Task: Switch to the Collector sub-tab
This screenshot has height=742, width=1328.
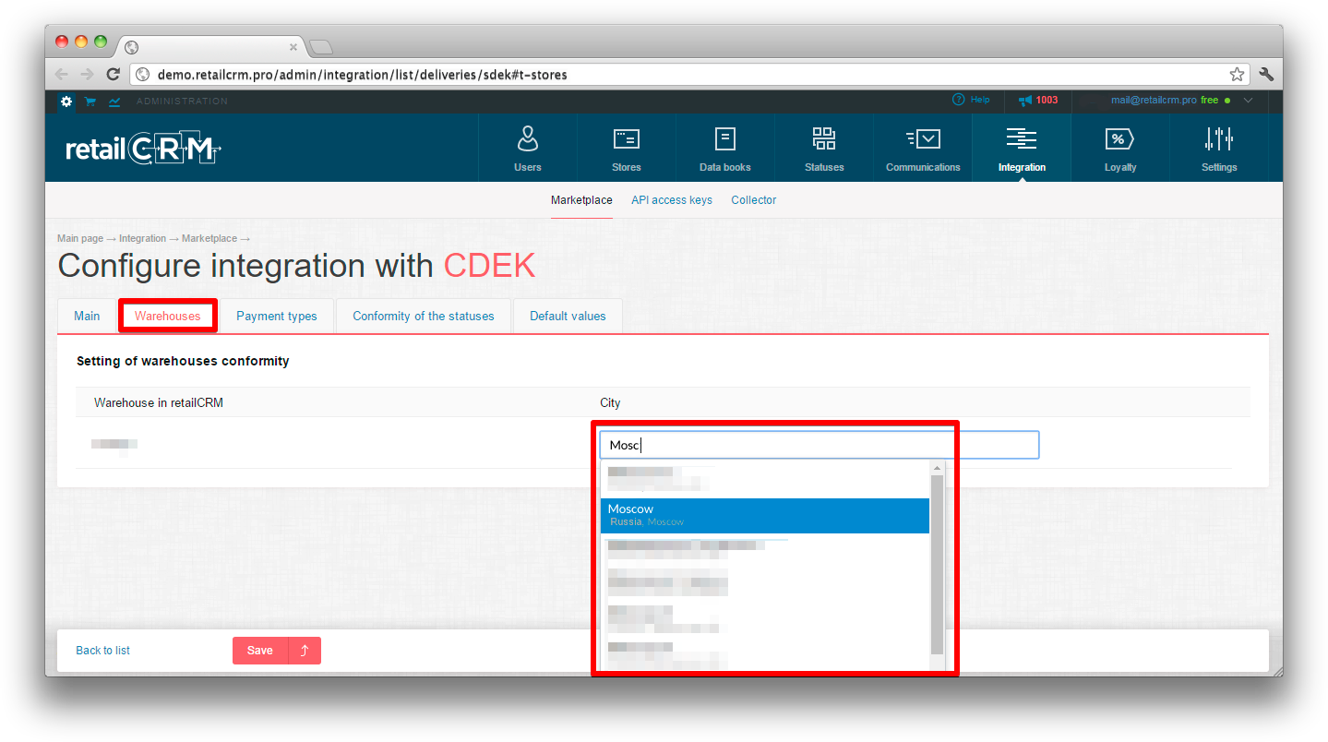Action: 754,200
